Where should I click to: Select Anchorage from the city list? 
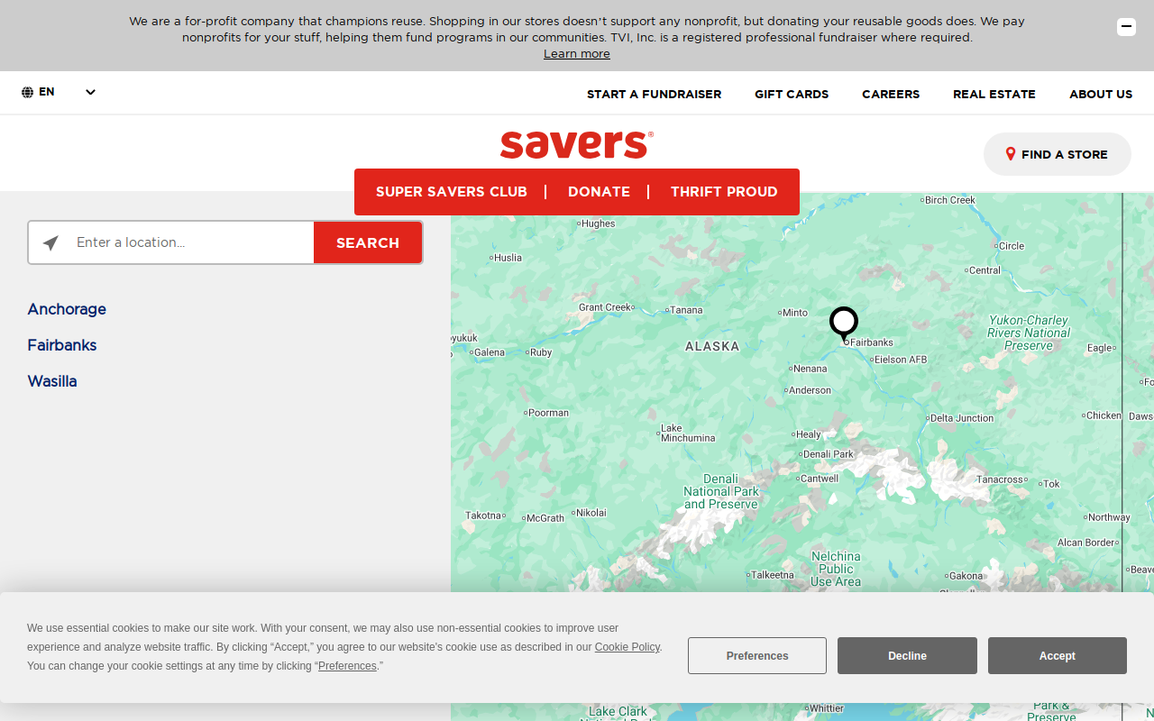[x=67, y=309]
